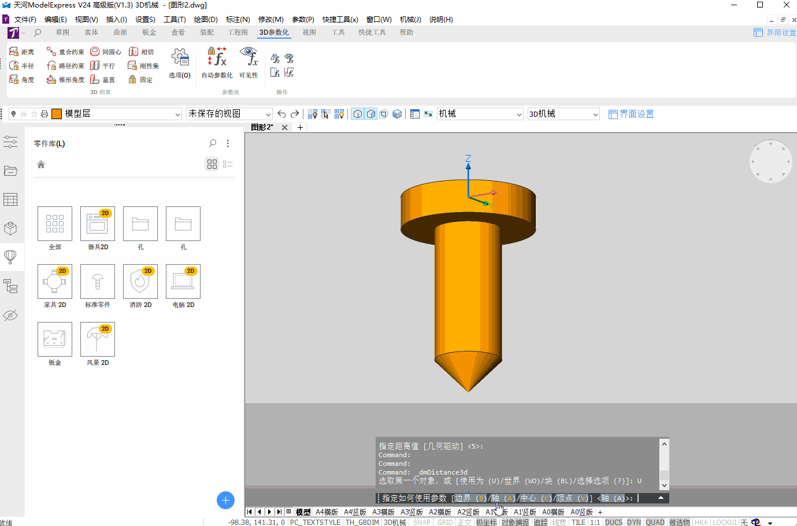The image size is (797, 526).
Task: Switch to the 草图 ribbon tab
Action: (x=62, y=32)
